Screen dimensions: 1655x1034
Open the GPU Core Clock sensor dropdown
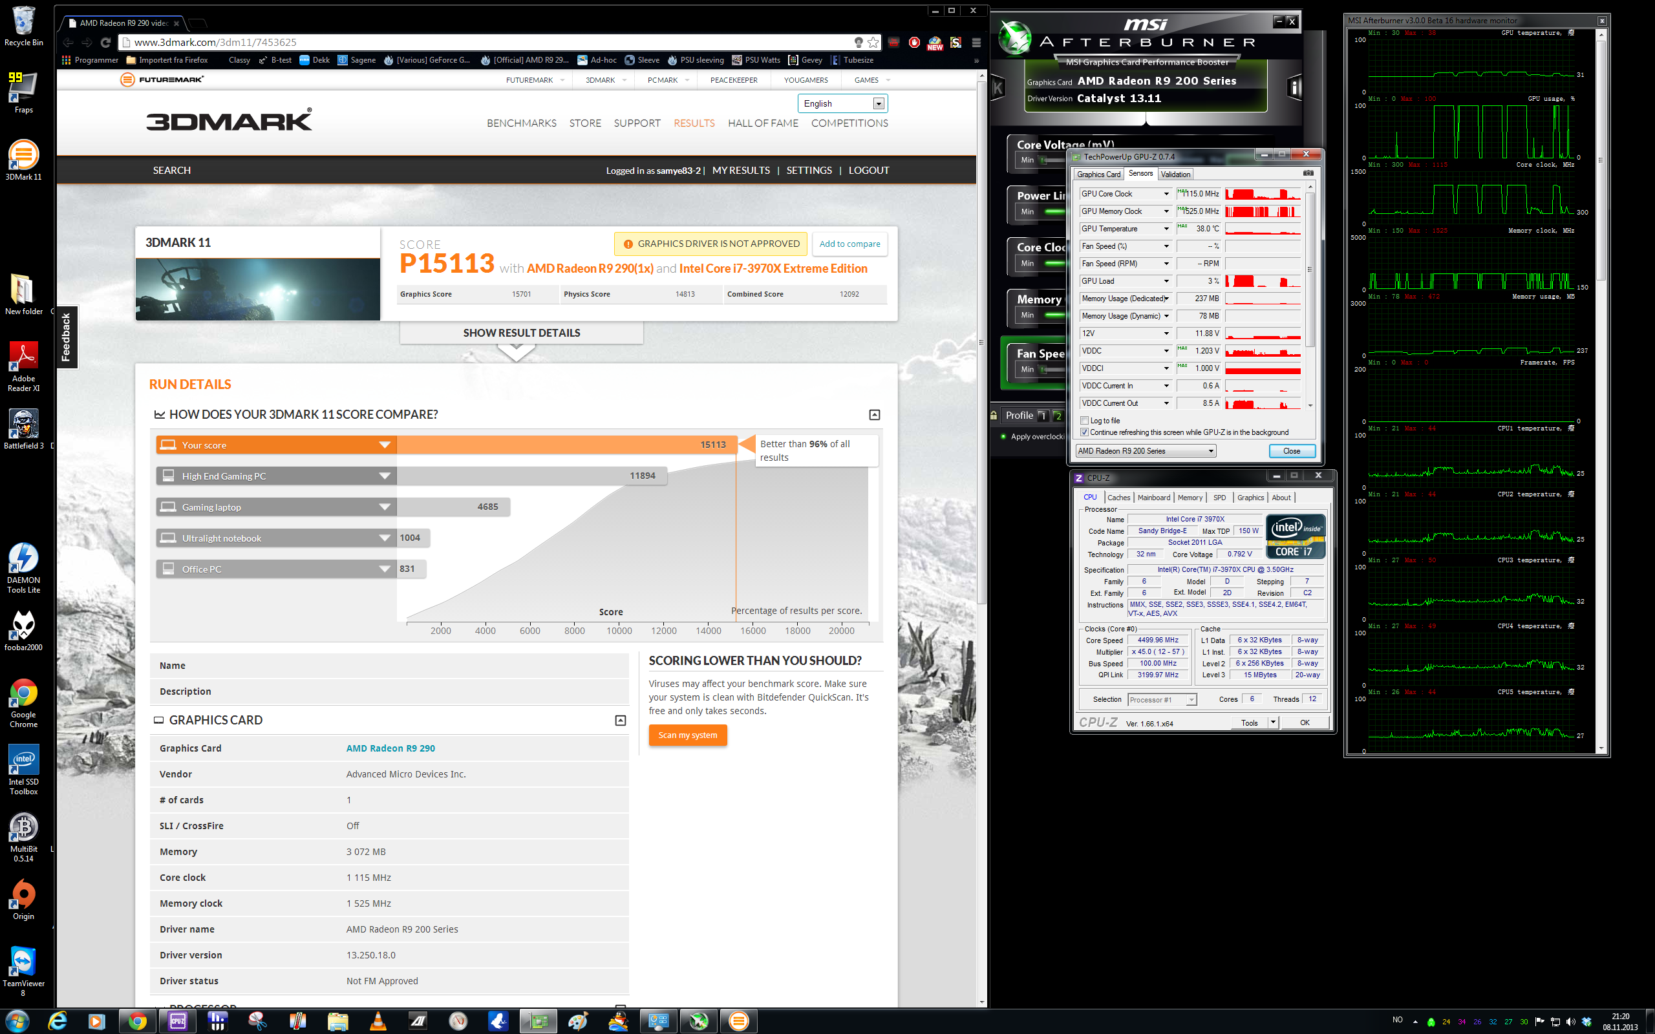(x=1166, y=193)
